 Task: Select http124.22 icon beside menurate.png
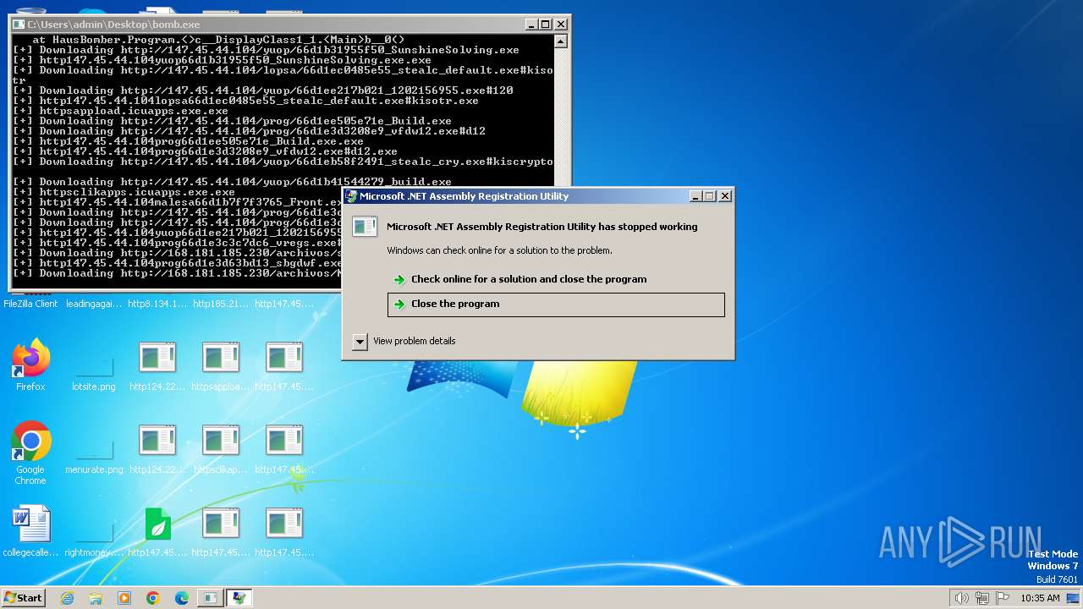point(157,448)
